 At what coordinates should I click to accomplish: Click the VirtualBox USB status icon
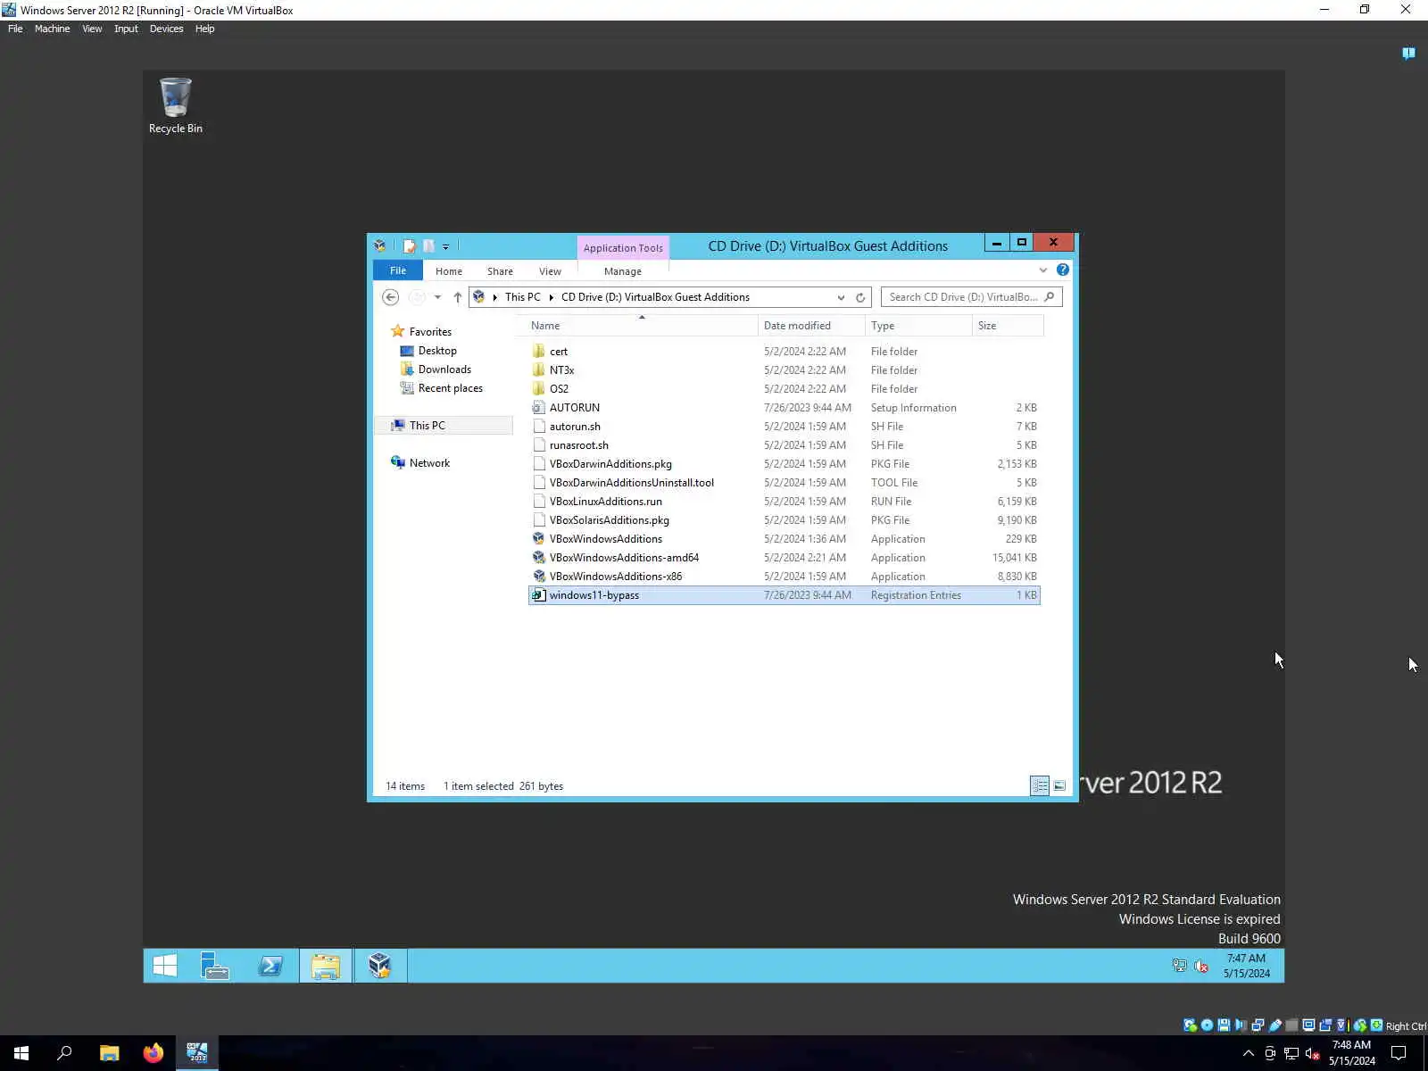[1275, 1025]
